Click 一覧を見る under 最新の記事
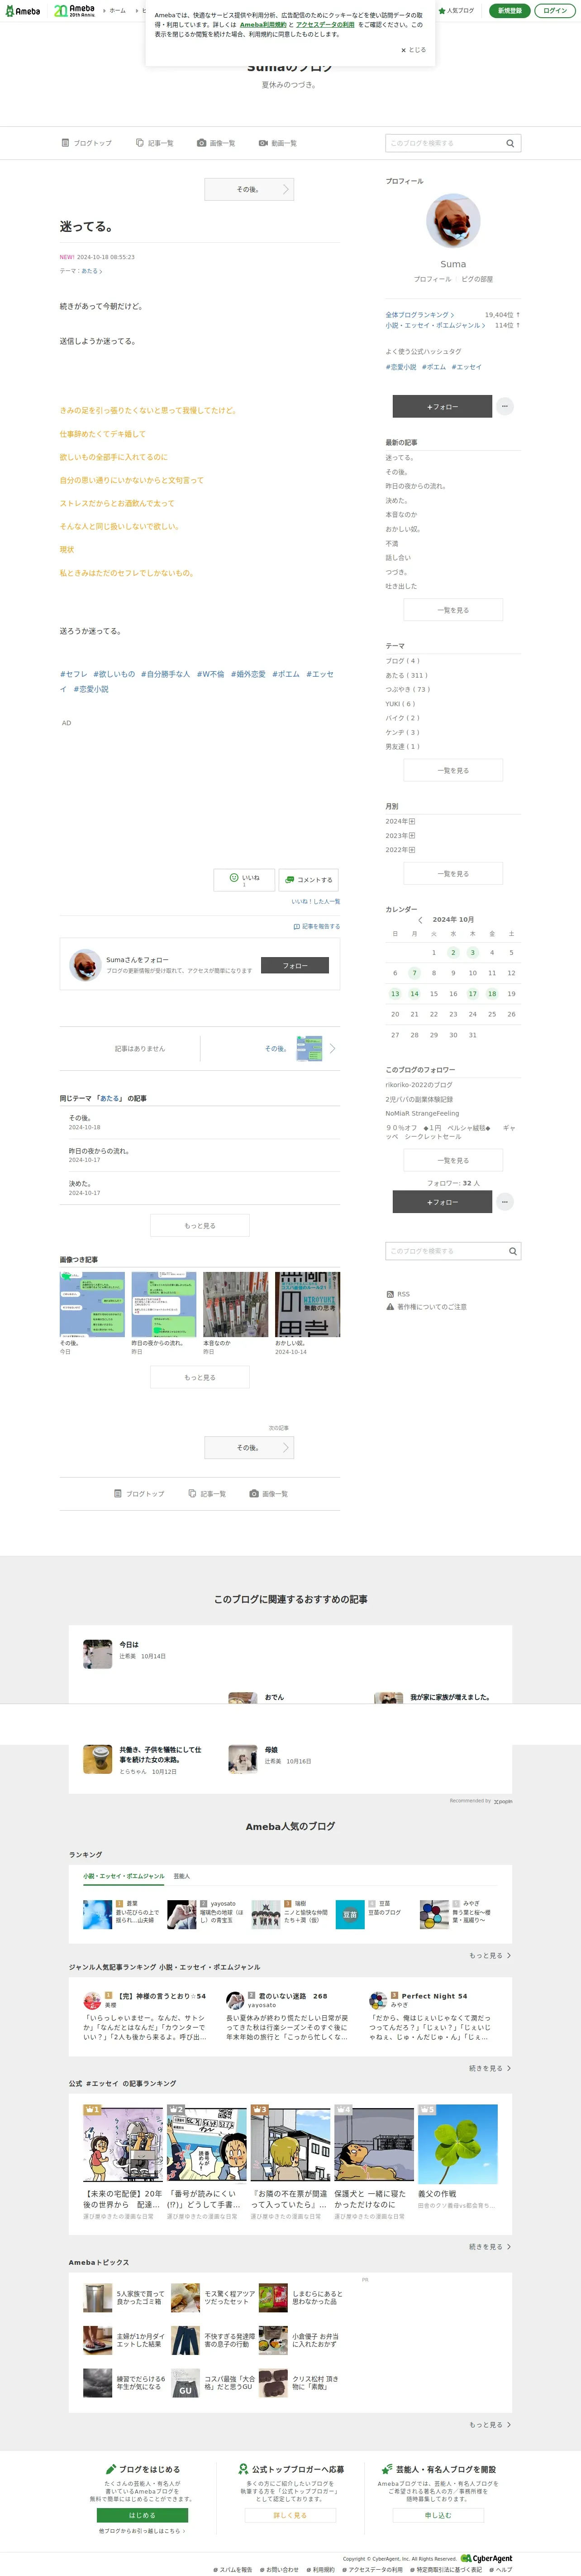This screenshot has width=581, height=2576. click(x=453, y=610)
